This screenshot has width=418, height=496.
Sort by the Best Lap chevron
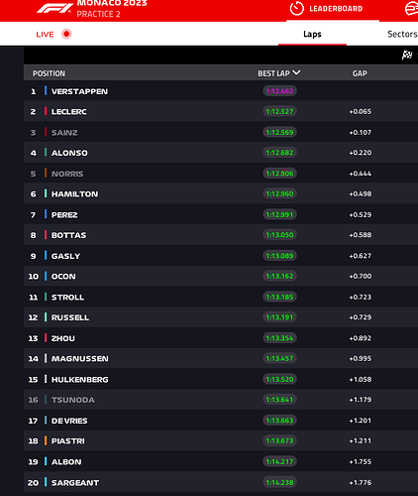pos(296,72)
